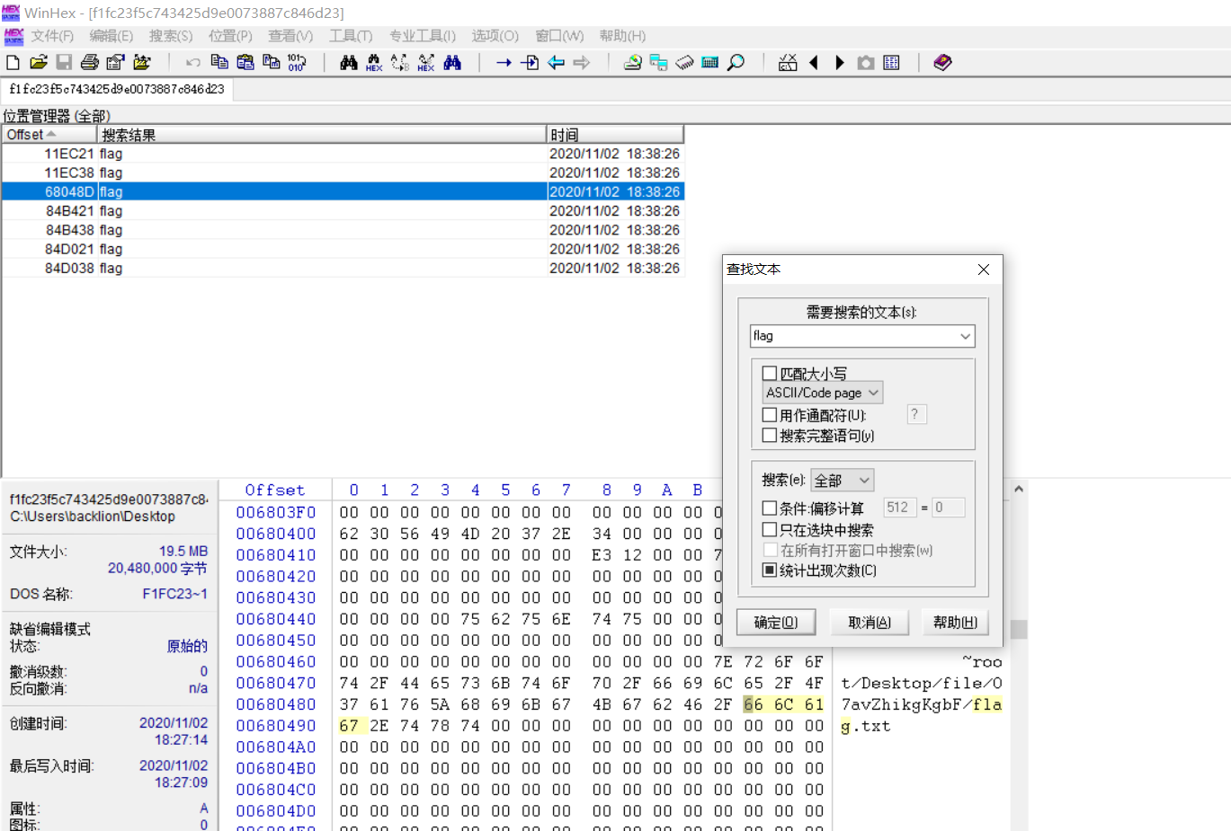Click the Replace Text icon
Image resolution: width=1231 pixels, height=831 pixels.
click(400, 62)
